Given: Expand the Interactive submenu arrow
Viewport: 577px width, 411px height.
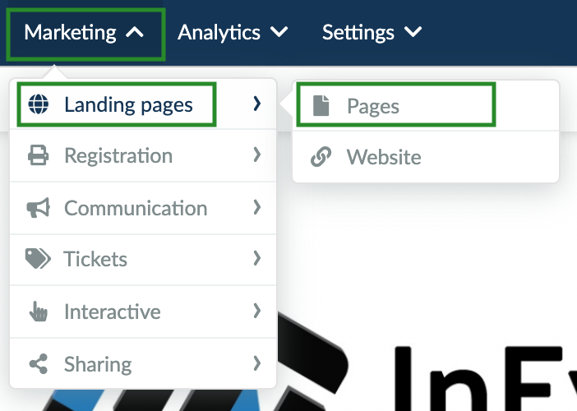Looking at the screenshot, I should tap(257, 311).
